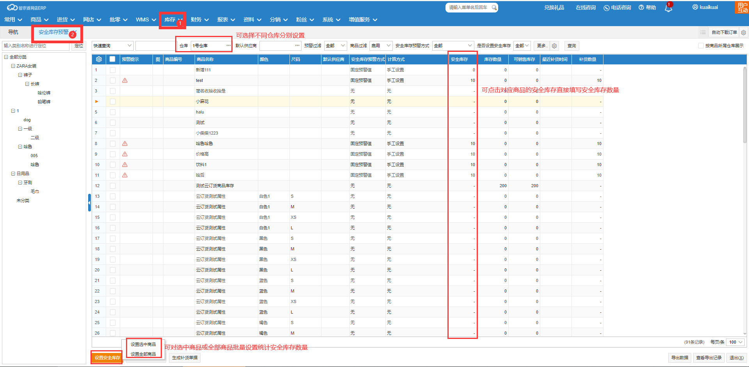Click the 自动下载订单 button
The height and width of the screenshot is (367, 749).
tap(724, 32)
